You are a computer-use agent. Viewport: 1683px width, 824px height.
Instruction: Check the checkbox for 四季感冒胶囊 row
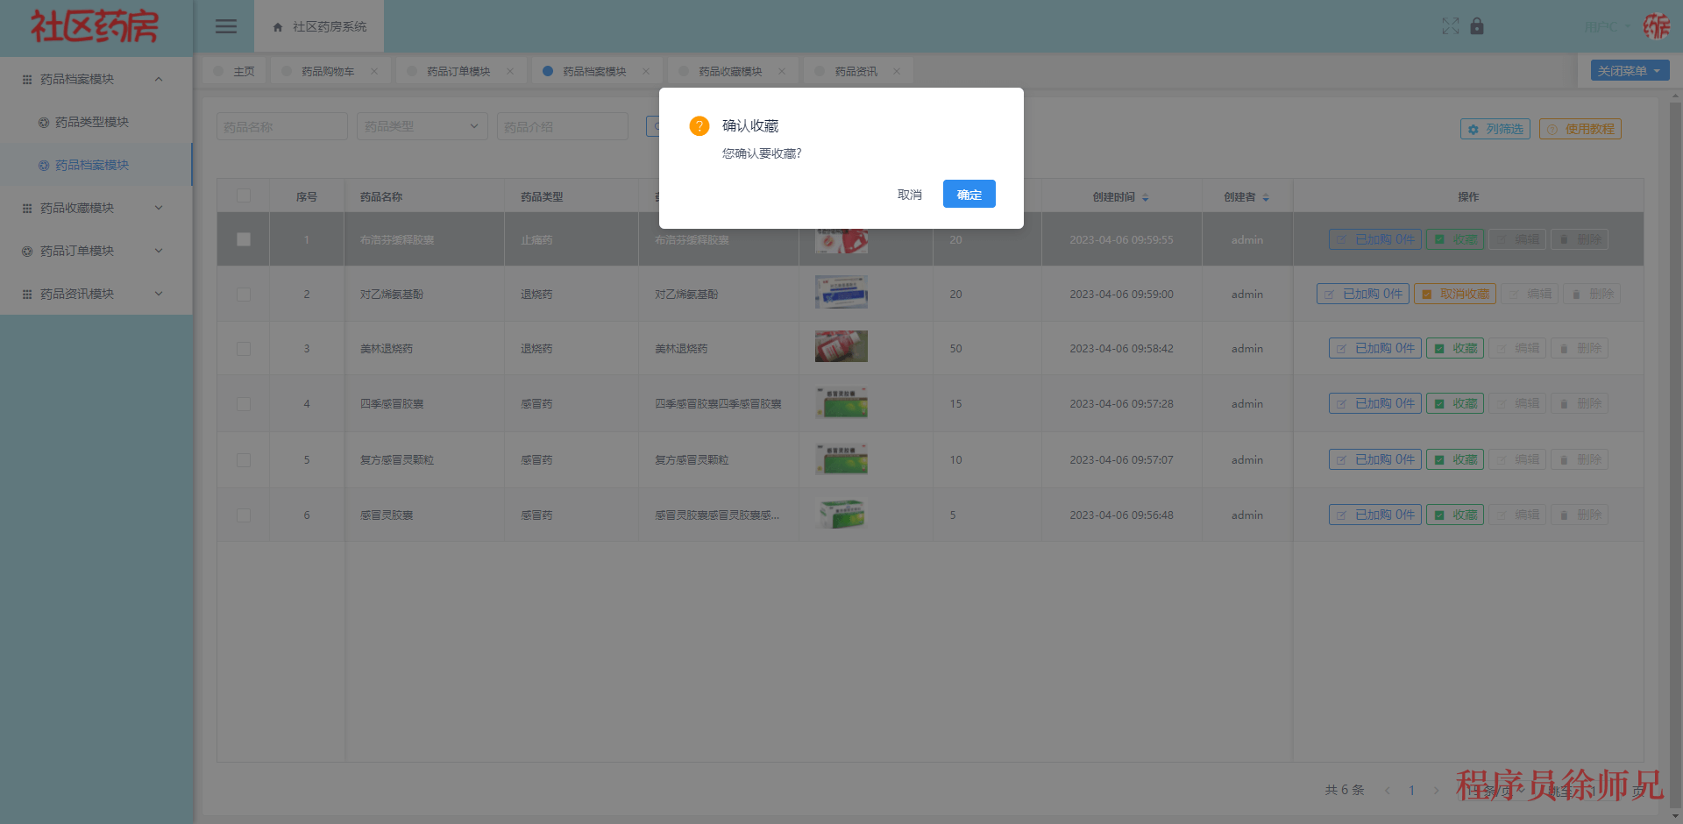click(x=243, y=403)
